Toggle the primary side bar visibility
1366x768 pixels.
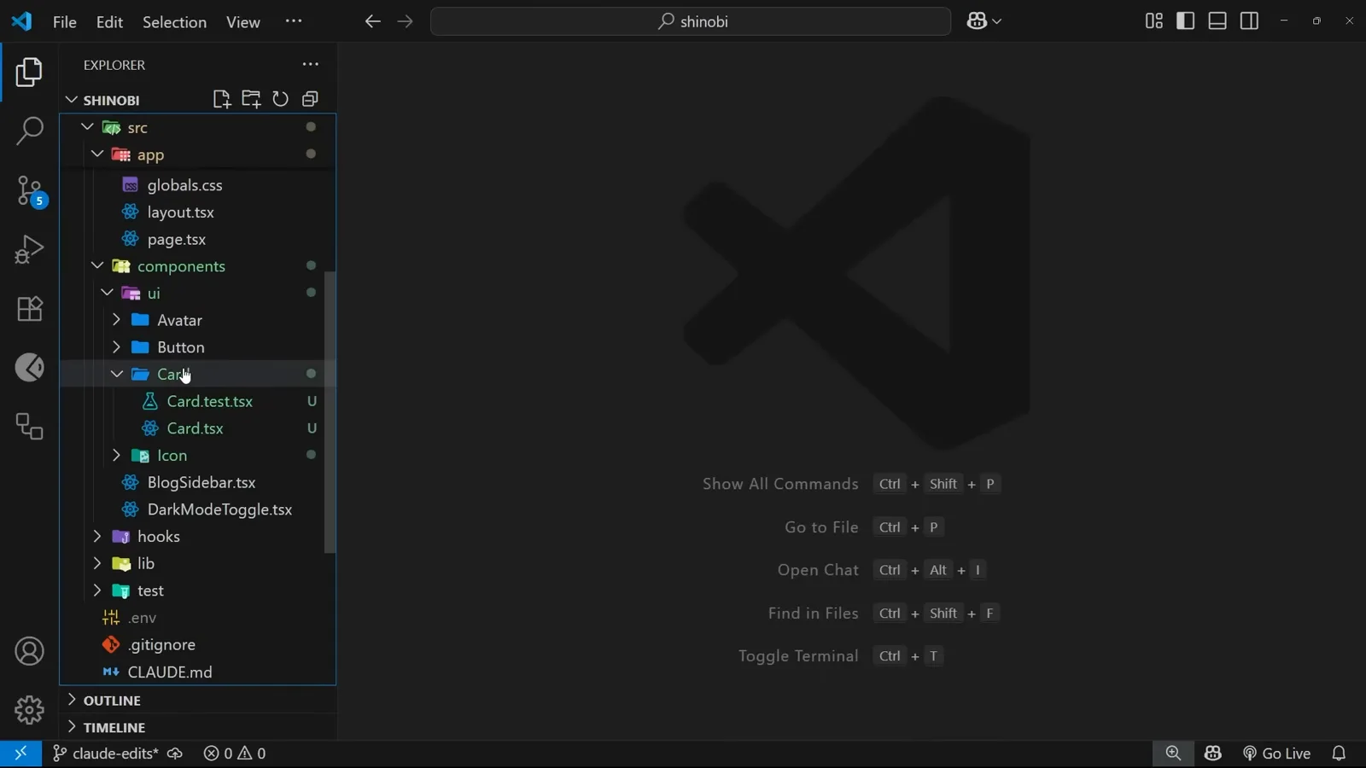coord(1185,20)
